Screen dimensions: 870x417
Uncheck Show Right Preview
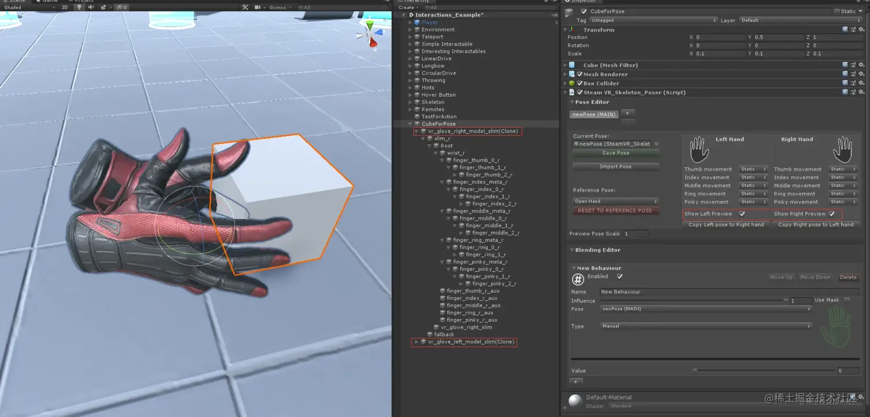click(832, 214)
